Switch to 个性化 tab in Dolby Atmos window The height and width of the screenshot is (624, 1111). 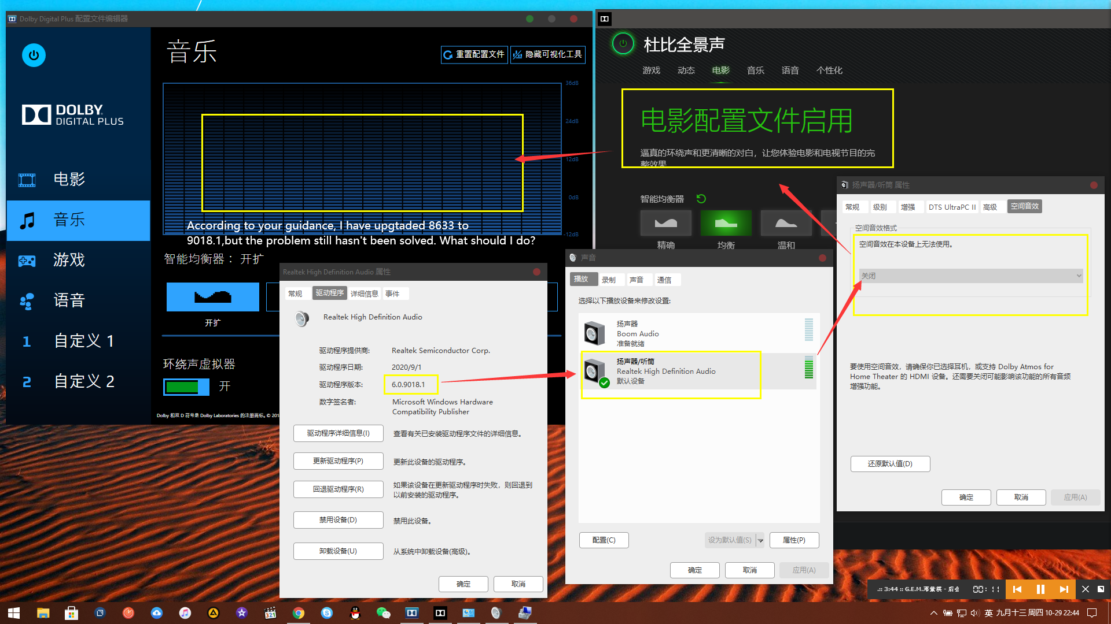tap(829, 70)
